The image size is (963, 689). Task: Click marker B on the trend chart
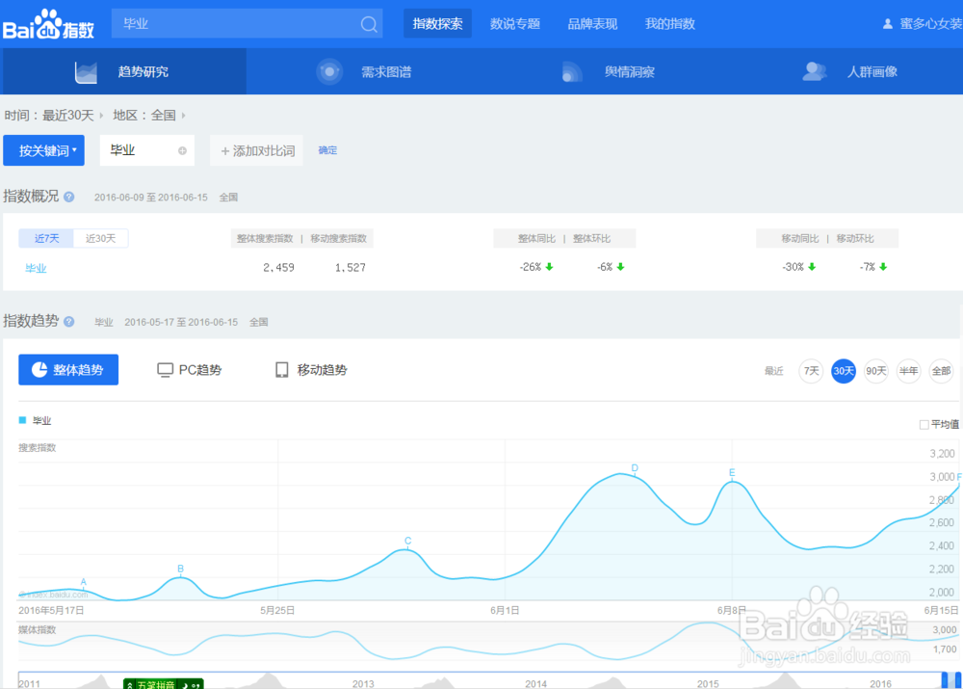tap(181, 569)
